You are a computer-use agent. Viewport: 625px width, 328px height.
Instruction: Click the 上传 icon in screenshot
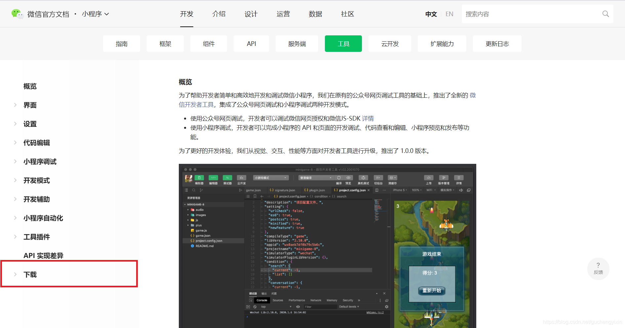click(429, 178)
